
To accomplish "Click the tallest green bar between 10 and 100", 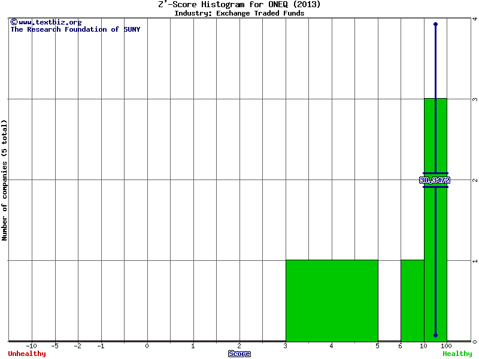I will [x=435, y=220].
